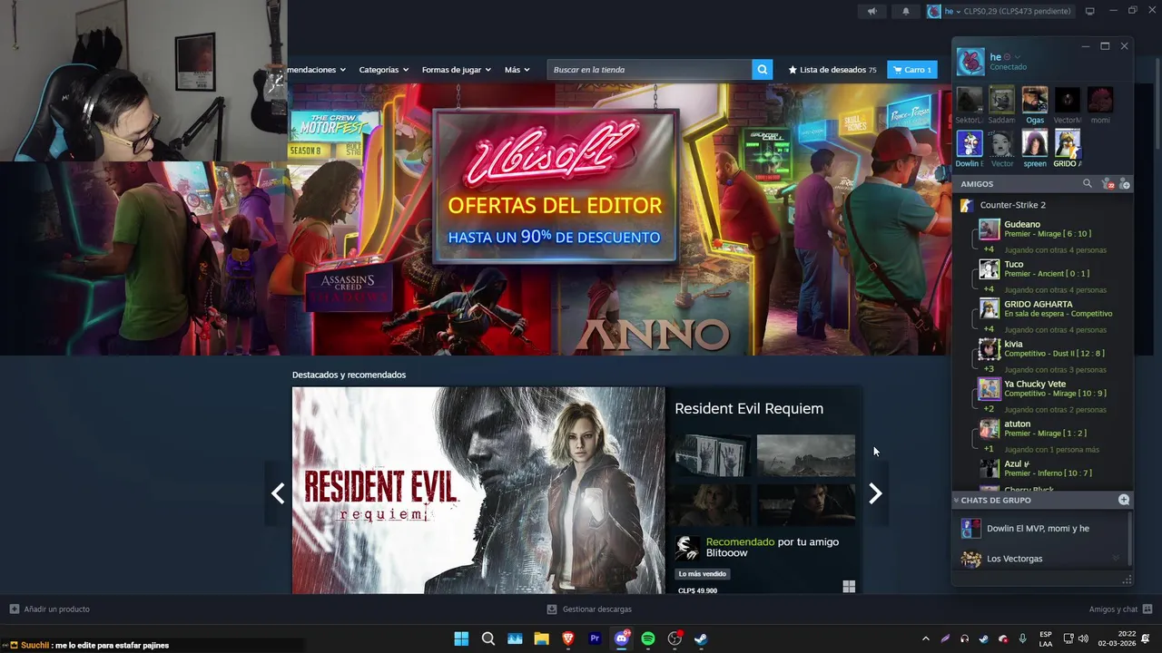Open the Formas de jugar menu
Viewport: 1162px width, 653px height.
[x=456, y=70]
